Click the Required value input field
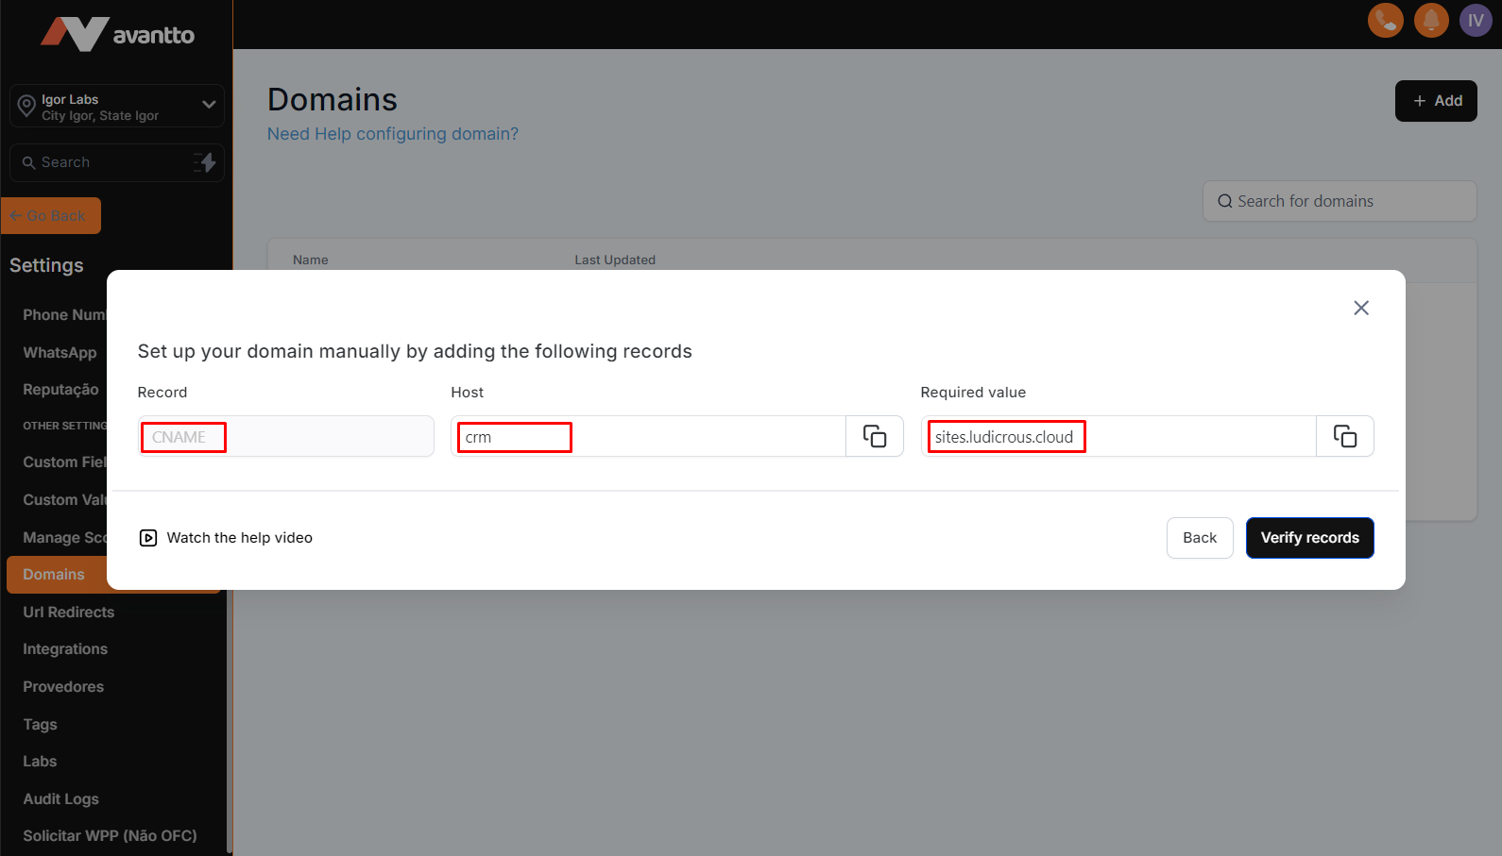The width and height of the screenshot is (1502, 856). pyautogui.click(x=1118, y=437)
